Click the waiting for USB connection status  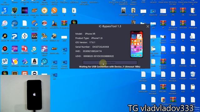[110, 67]
